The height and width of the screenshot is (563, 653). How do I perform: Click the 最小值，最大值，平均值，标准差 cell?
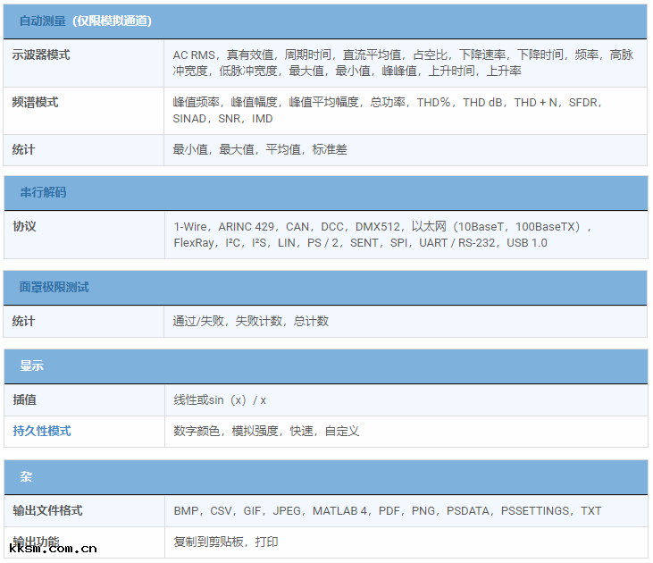[x=260, y=149]
